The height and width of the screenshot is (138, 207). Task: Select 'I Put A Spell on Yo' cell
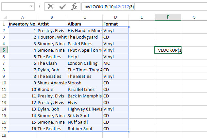click(x=85, y=50)
